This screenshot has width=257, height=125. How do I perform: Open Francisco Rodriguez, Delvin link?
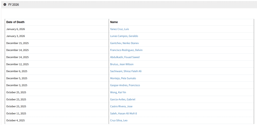pos(126,50)
